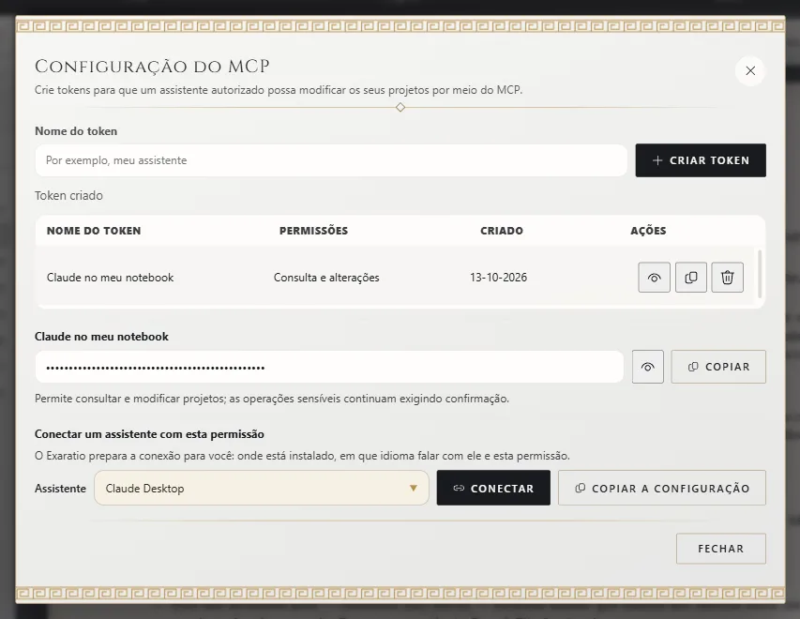Click the 'NOME DO TOKEN' column header
Screen dimensions: 800x619
[x=94, y=231]
